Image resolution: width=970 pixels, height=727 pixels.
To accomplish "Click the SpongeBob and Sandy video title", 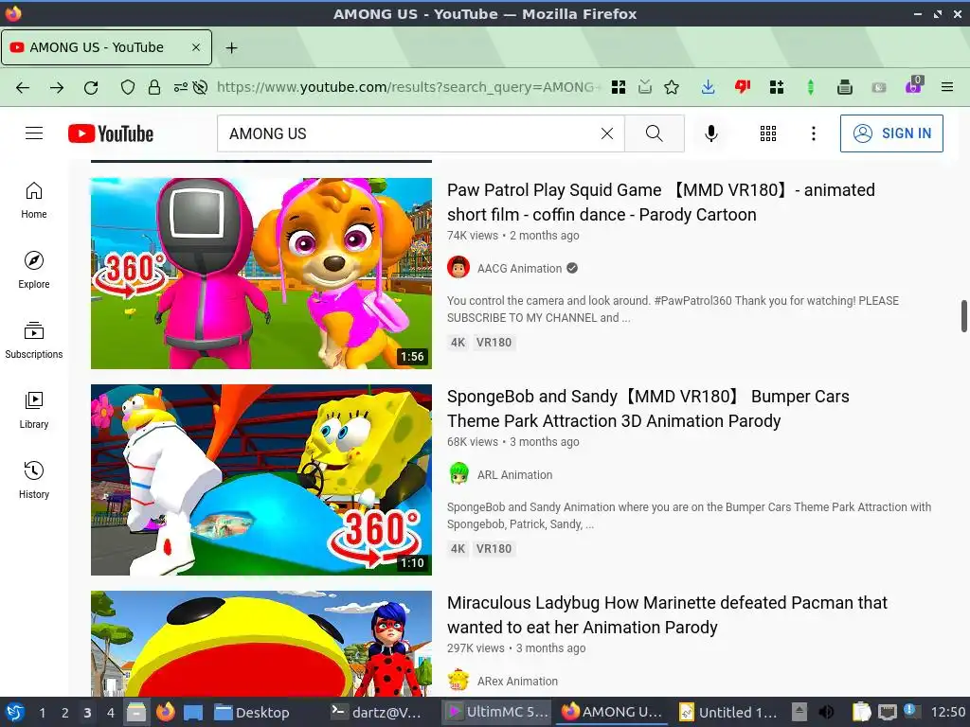I will coord(648,409).
